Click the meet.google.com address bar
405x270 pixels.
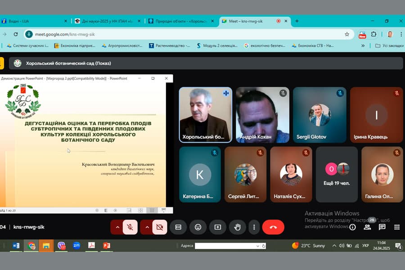pos(189,34)
